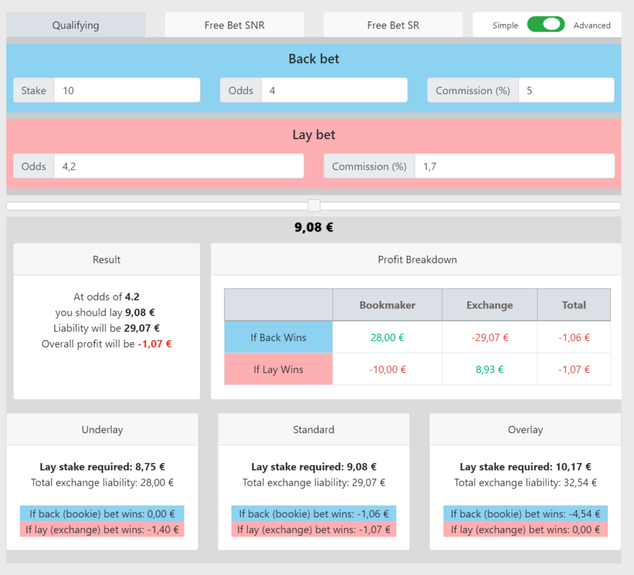
Task: Switch to the Free Bet SR tab
Action: point(393,24)
